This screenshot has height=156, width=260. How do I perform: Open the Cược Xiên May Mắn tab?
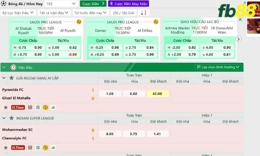pos(127,4)
